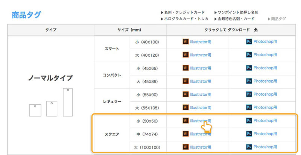Click the ノーマルタイプ type label

[50, 78]
